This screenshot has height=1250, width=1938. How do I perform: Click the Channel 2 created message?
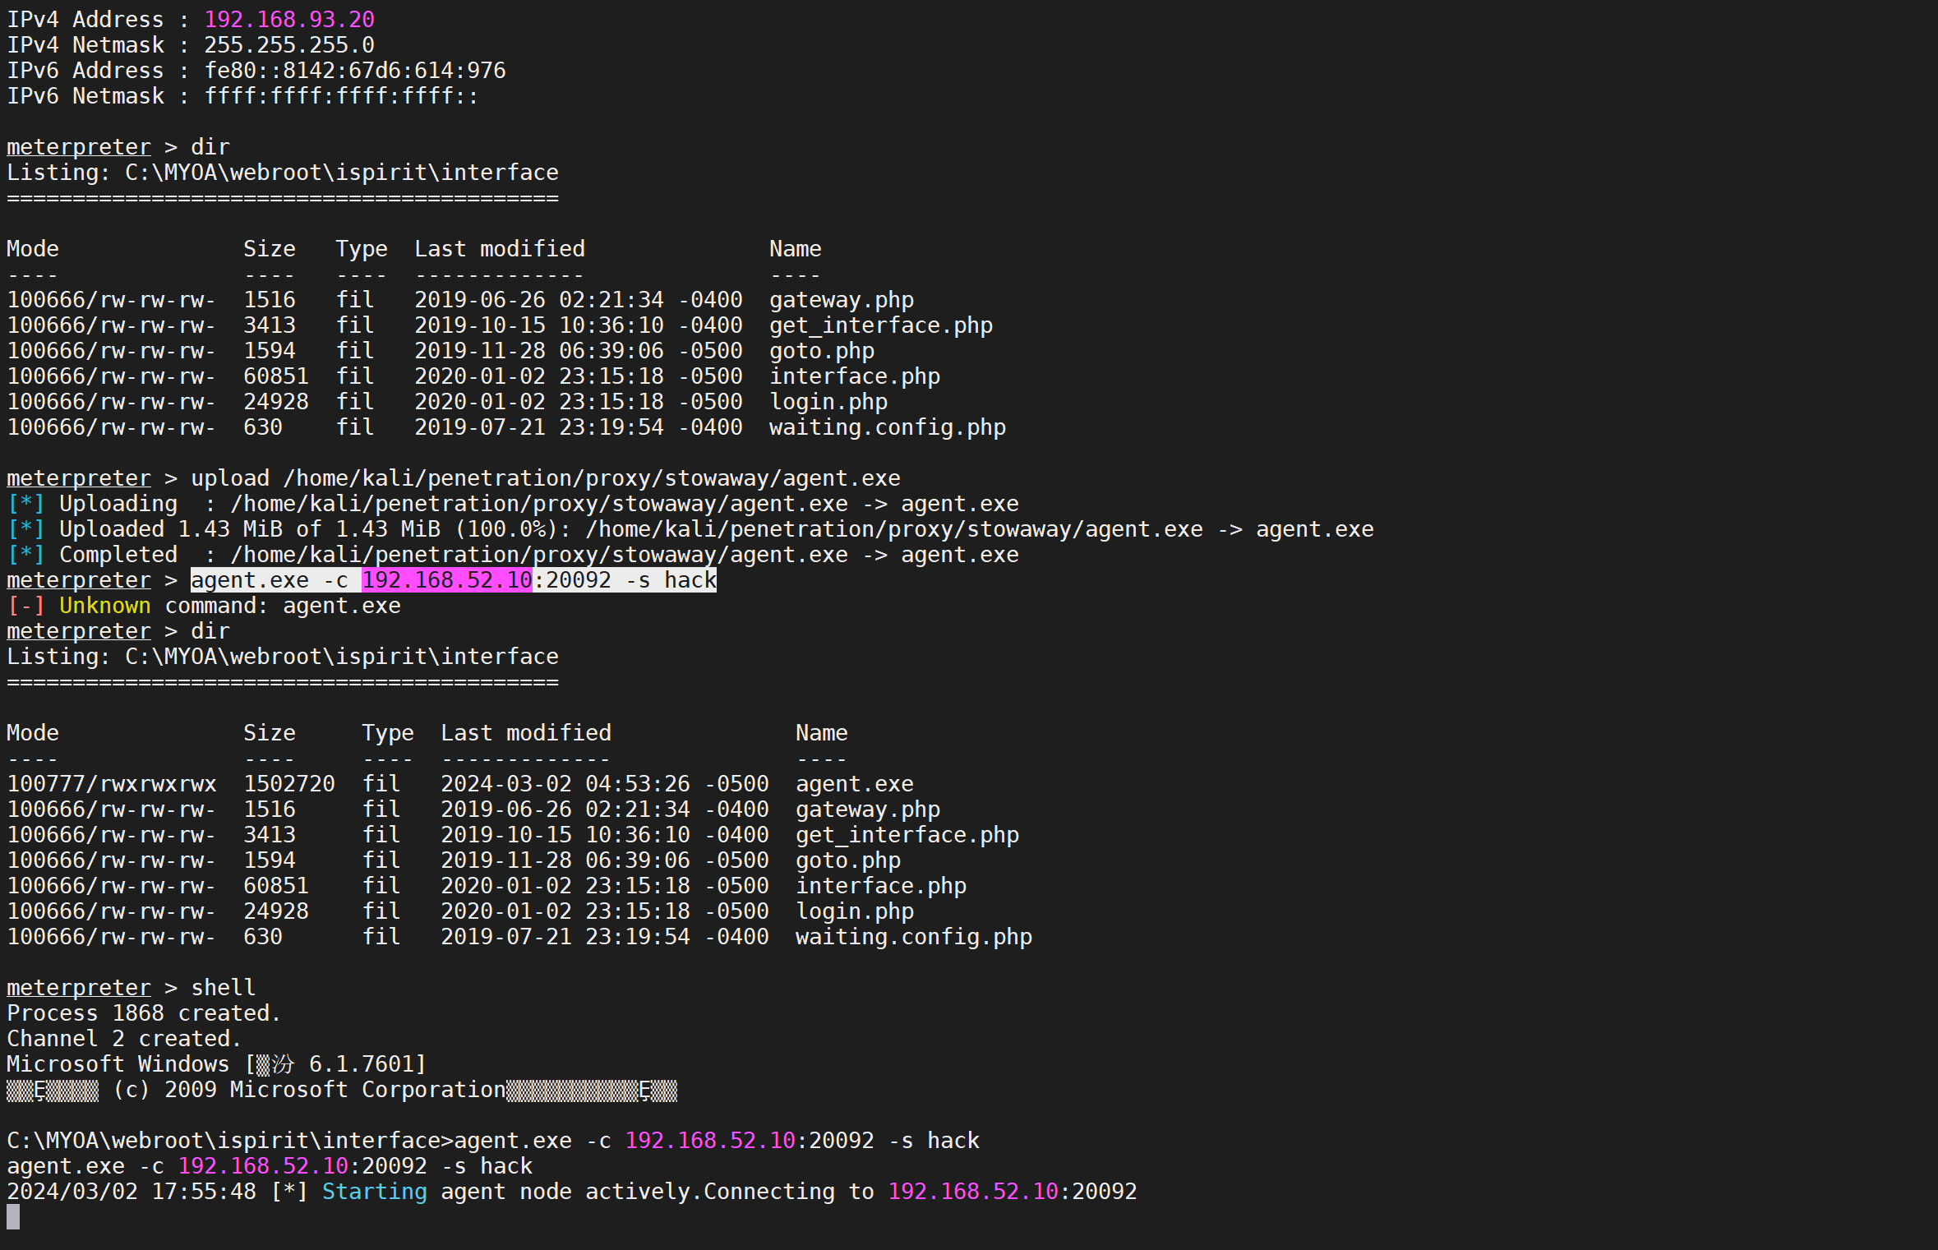[x=123, y=1039]
